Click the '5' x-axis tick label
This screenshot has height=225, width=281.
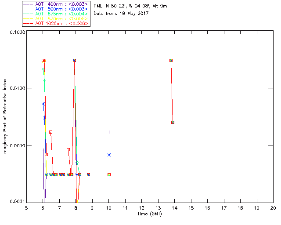point(26,208)
